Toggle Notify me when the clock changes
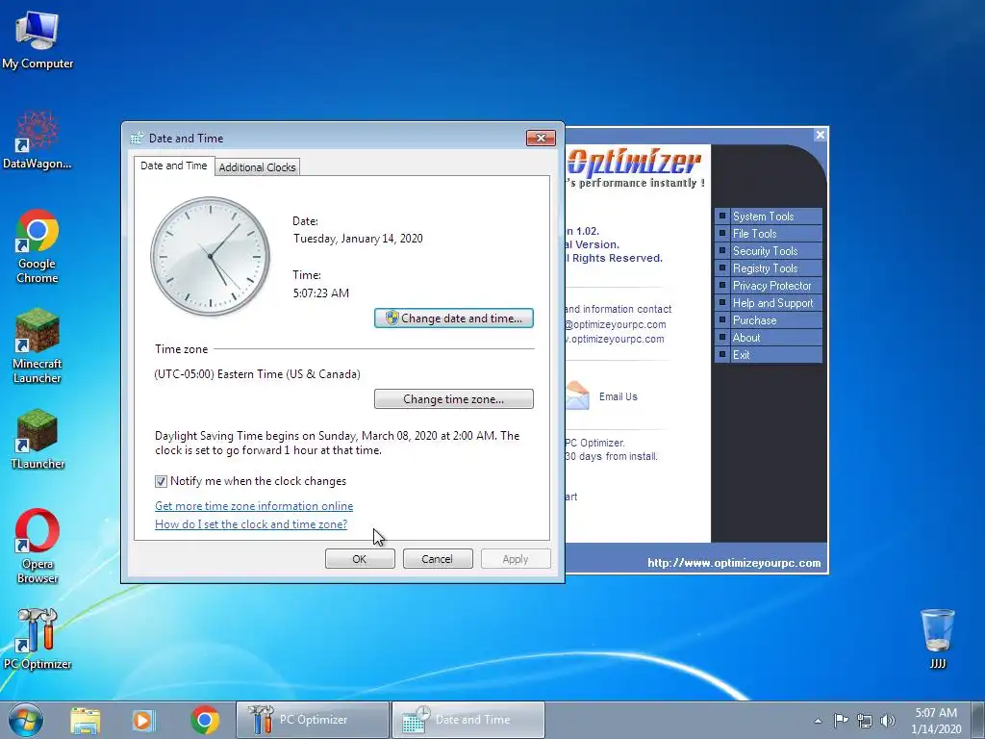 [161, 481]
